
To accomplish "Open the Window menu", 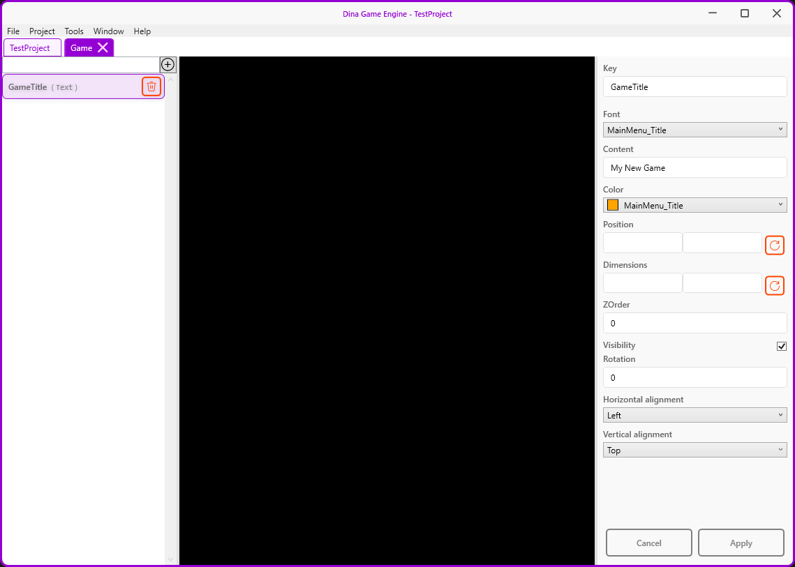I will coord(108,31).
